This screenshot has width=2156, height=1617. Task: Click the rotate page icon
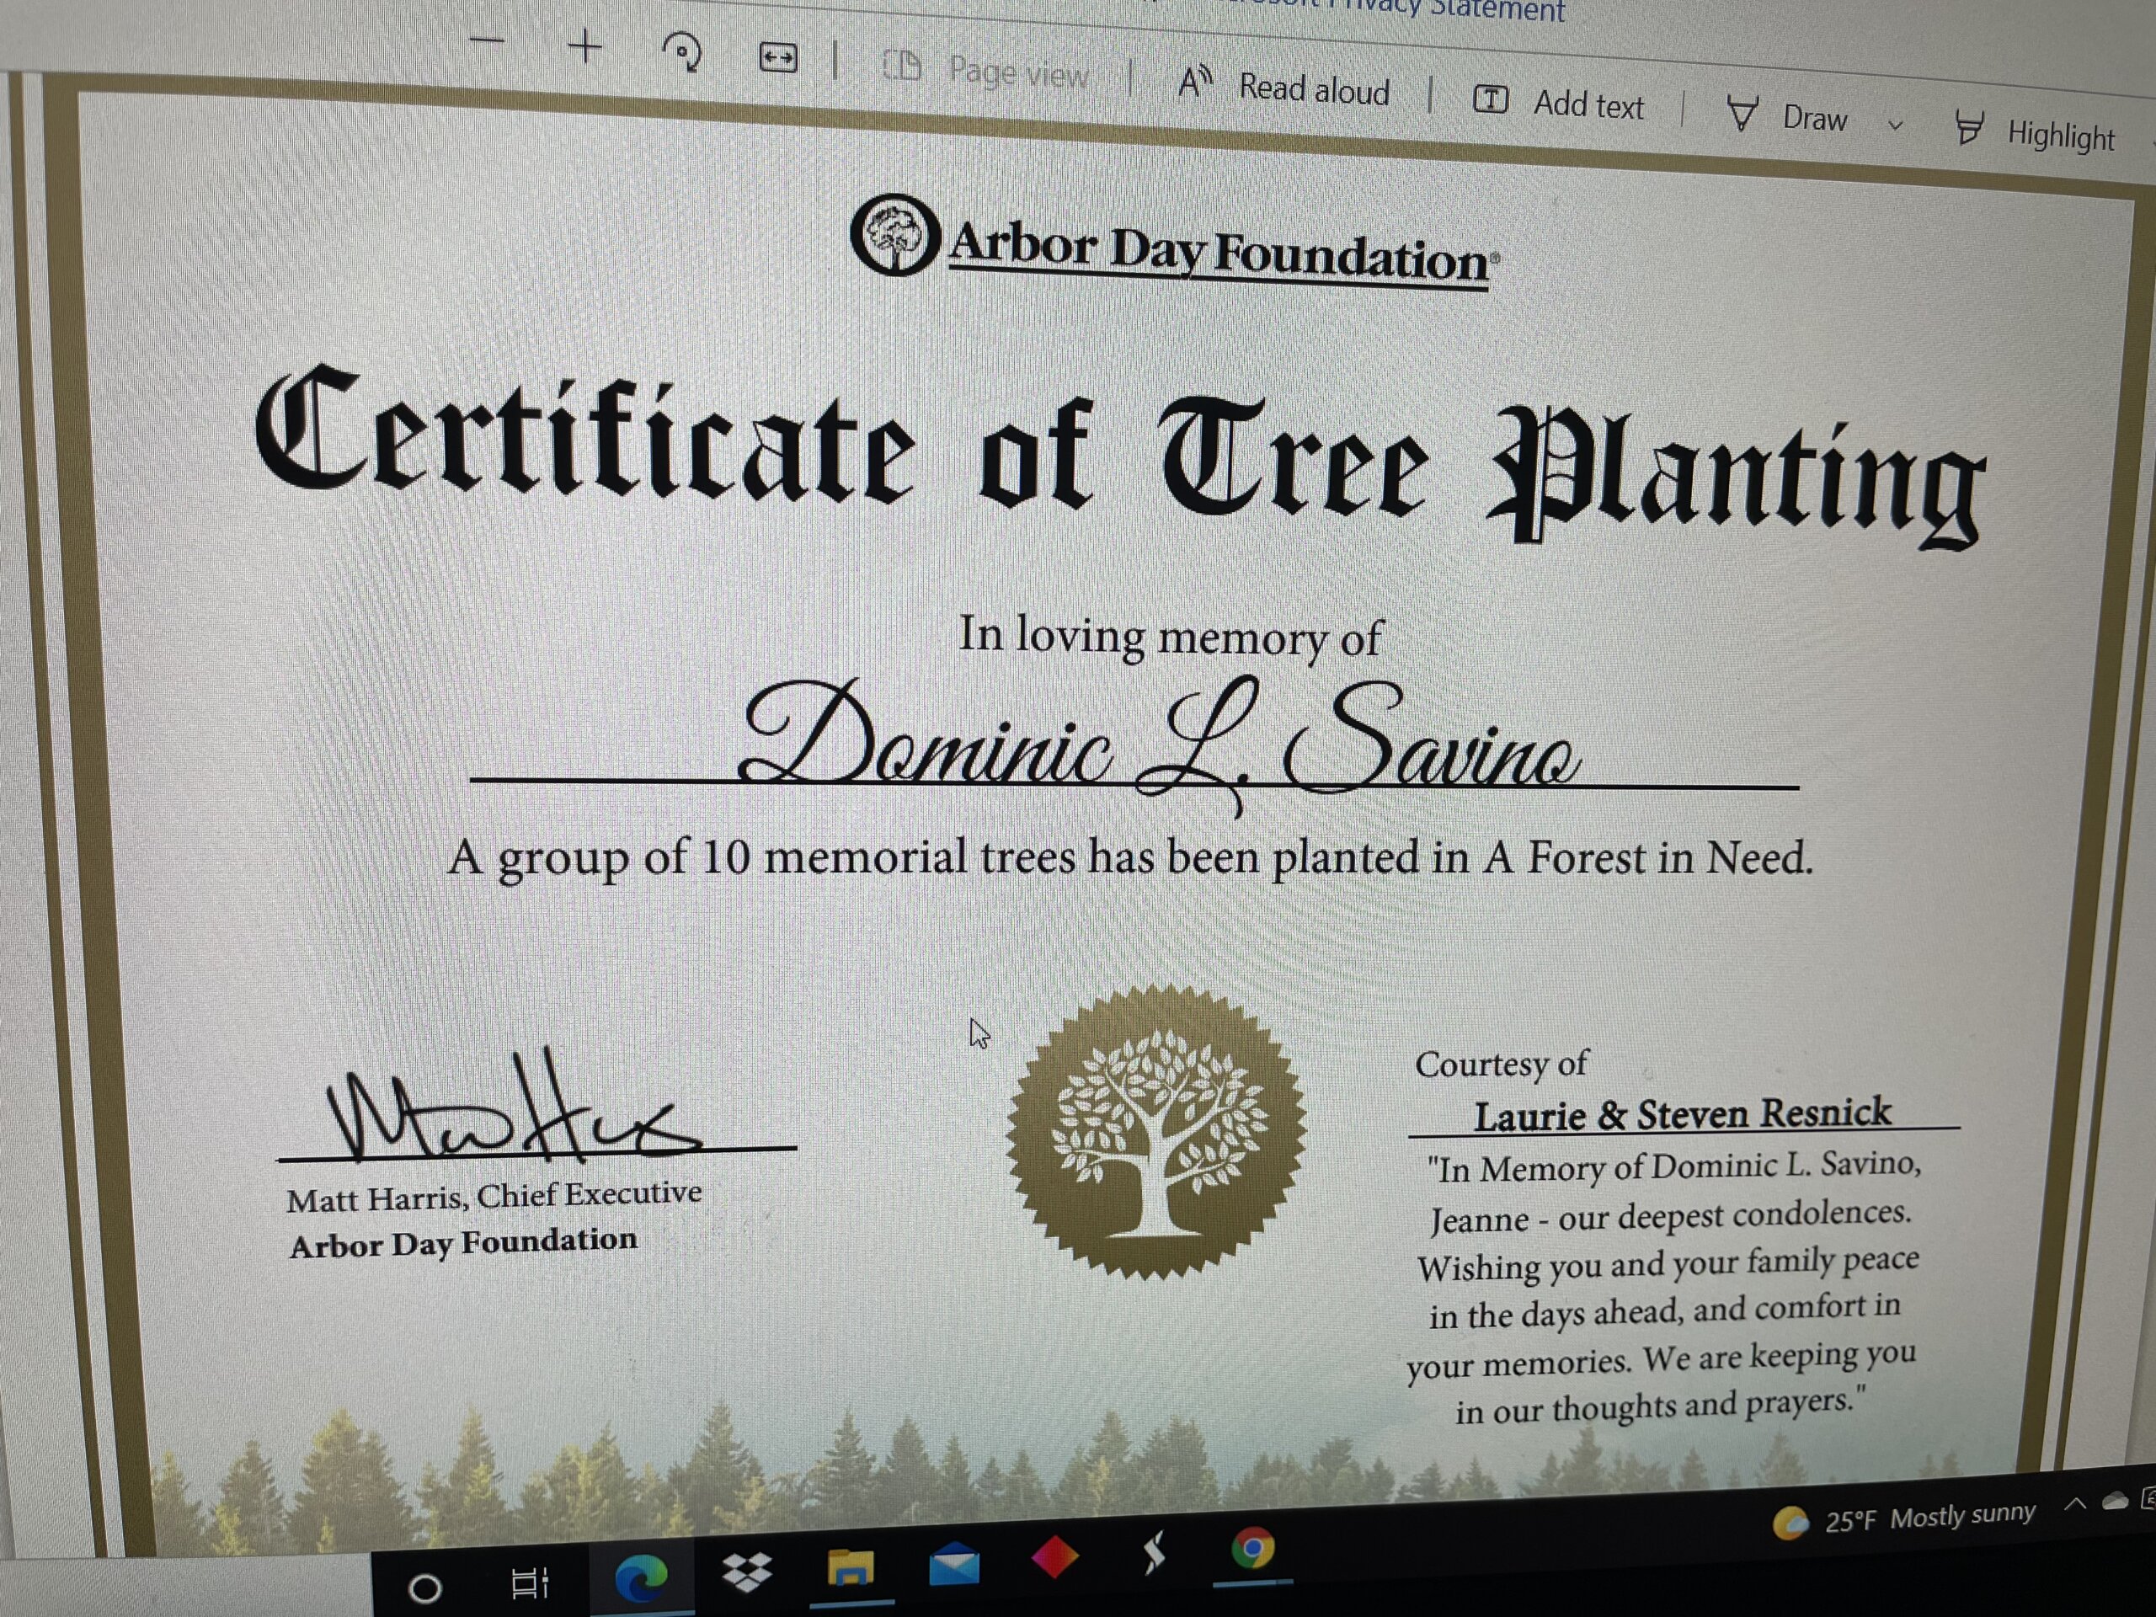click(x=681, y=52)
